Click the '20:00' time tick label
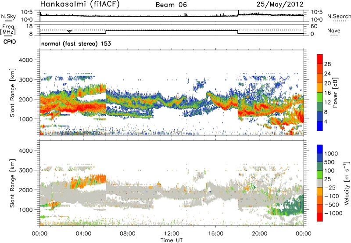Viewport: 351px width, 243px height. 259,234
